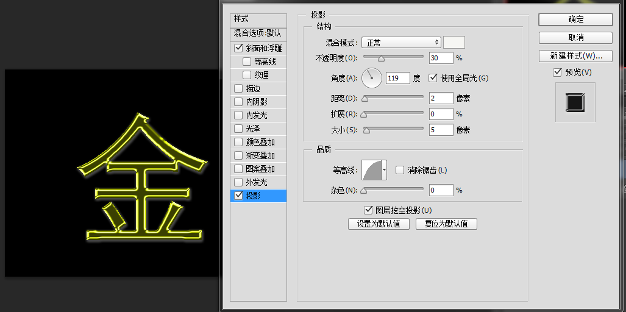
Task: Click the 大小 slider track
Action: click(393, 129)
